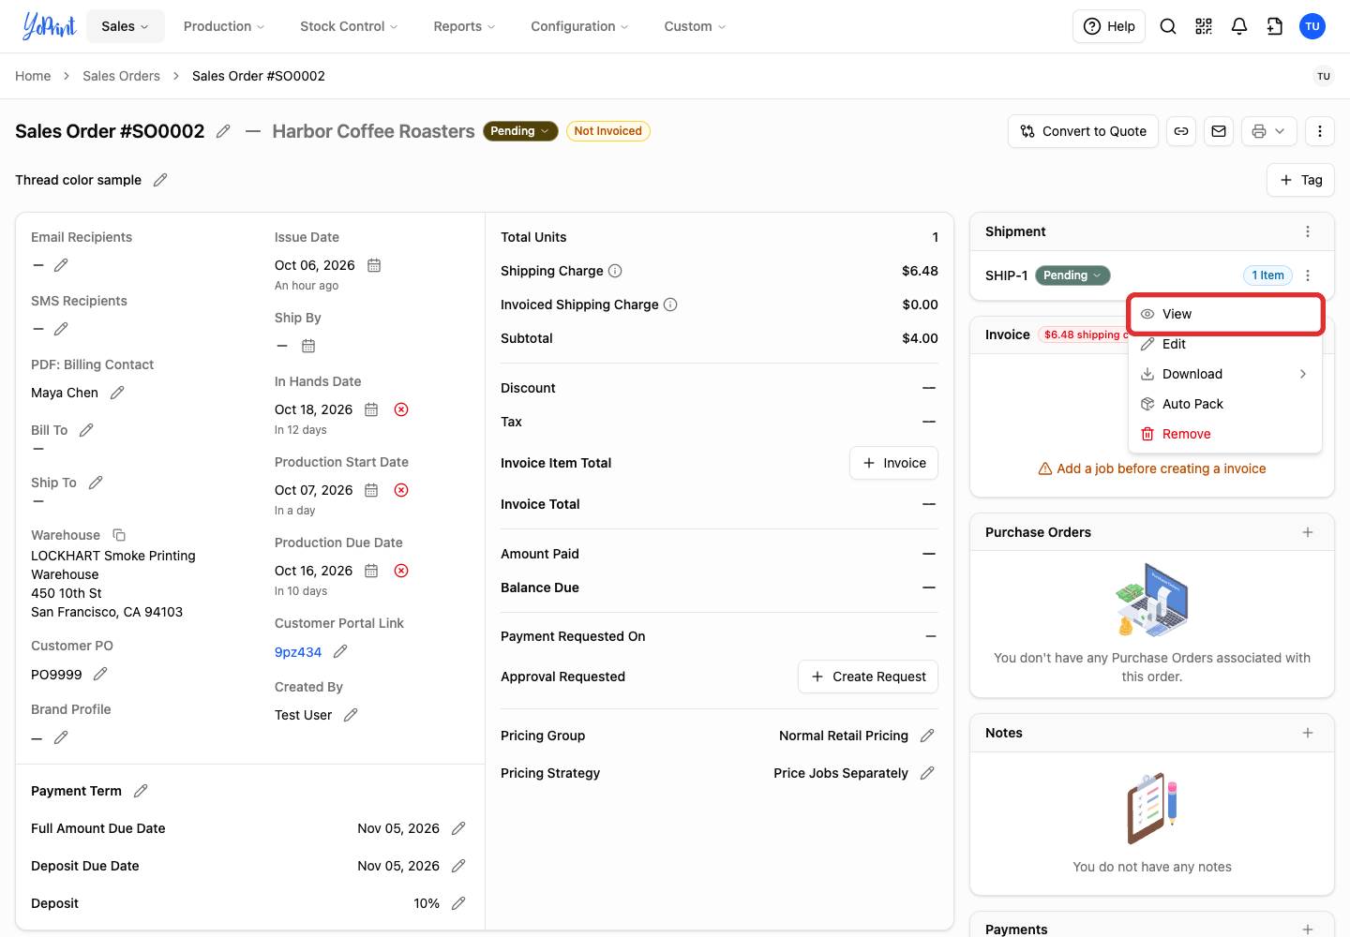Screen dimensions: 1350x937
Task: Add a Tag to the order
Action: (x=1300, y=180)
